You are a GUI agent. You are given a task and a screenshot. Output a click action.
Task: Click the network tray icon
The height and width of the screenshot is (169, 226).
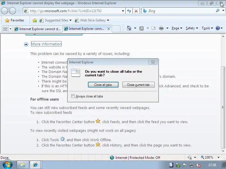tap(192, 165)
